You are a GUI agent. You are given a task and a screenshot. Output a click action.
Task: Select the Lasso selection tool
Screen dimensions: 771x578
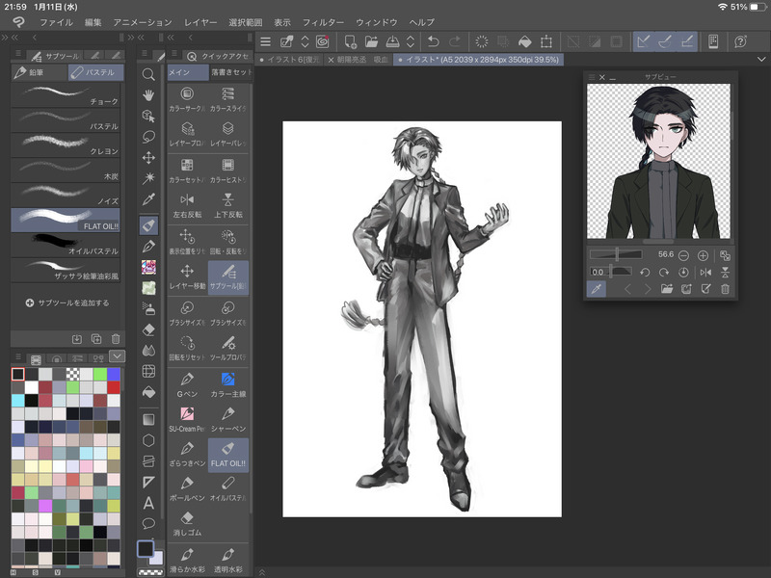tap(148, 136)
